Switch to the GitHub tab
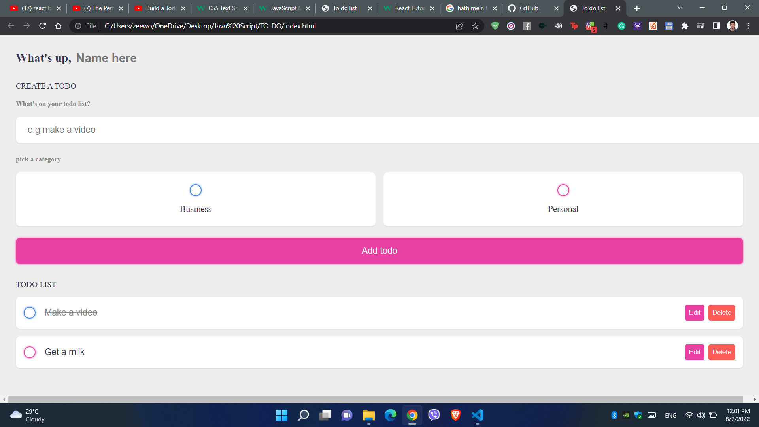The width and height of the screenshot is (759, 427). click(x=533, y=8)
